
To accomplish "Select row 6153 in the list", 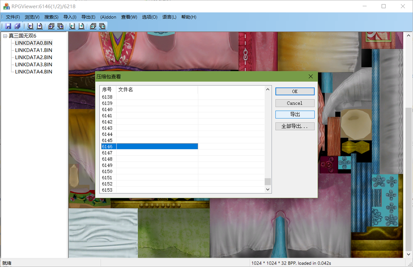I will 183,190.
